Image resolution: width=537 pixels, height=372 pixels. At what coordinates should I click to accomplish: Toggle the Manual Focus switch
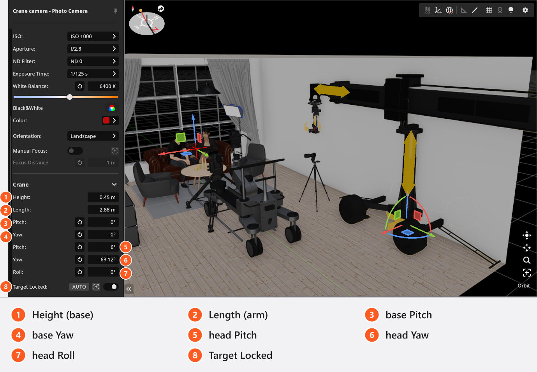pos(75,151)
